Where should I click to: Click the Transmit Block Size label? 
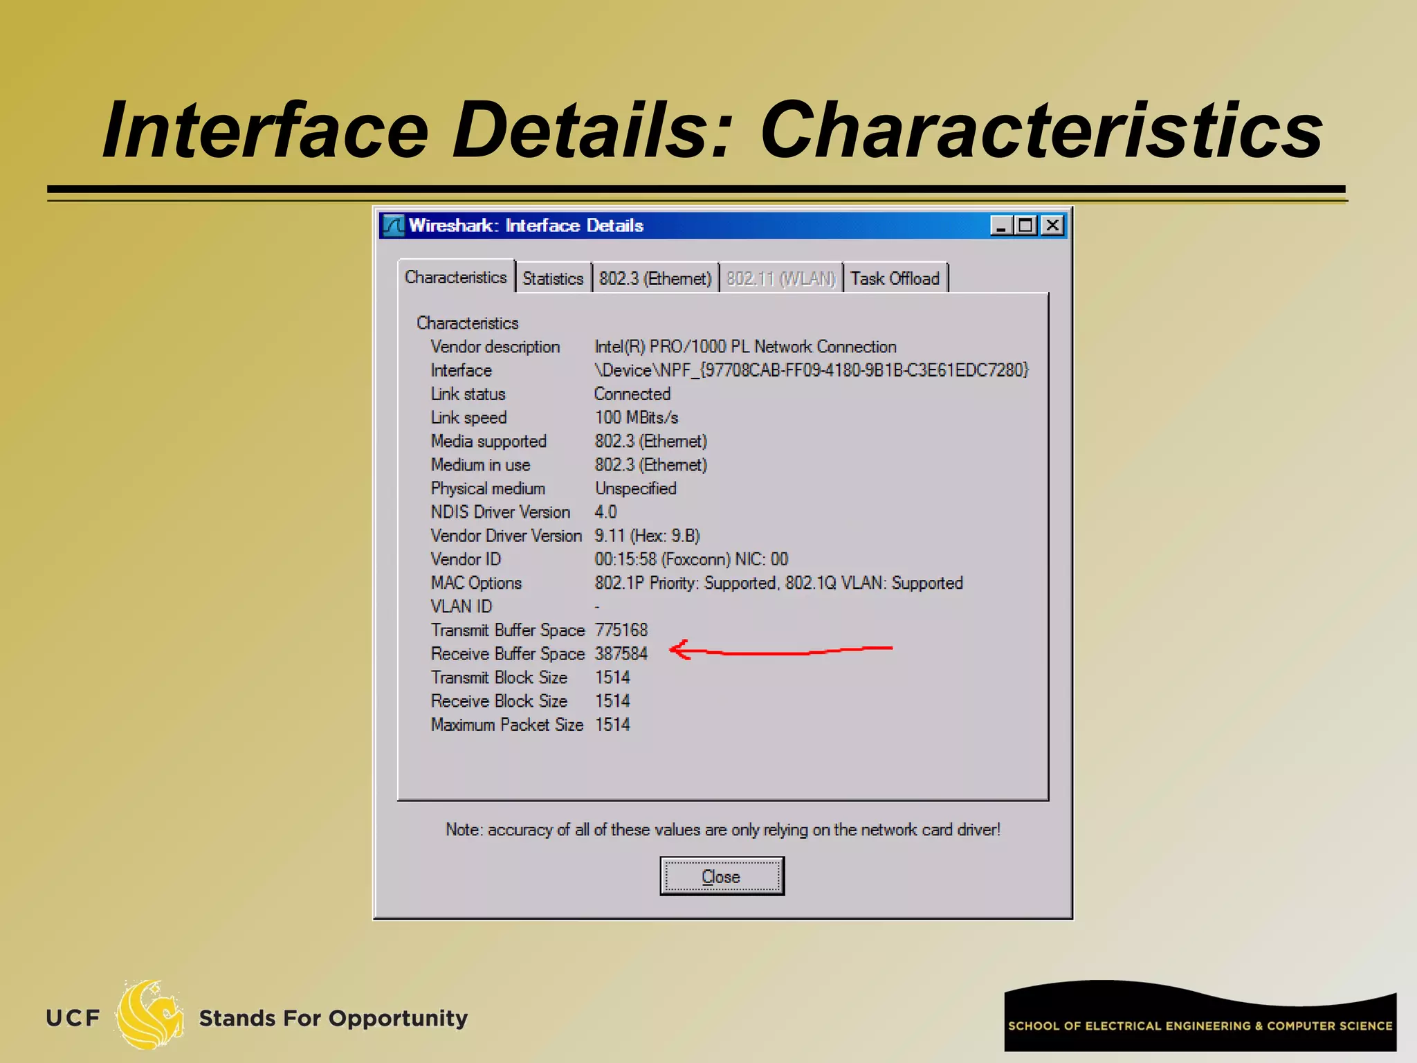point(499,678)
